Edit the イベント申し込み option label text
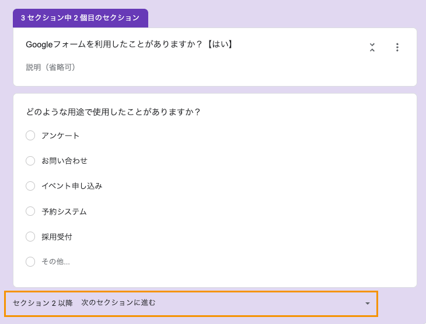This screenshot has height=324, width=426. [x=72, y=186]
